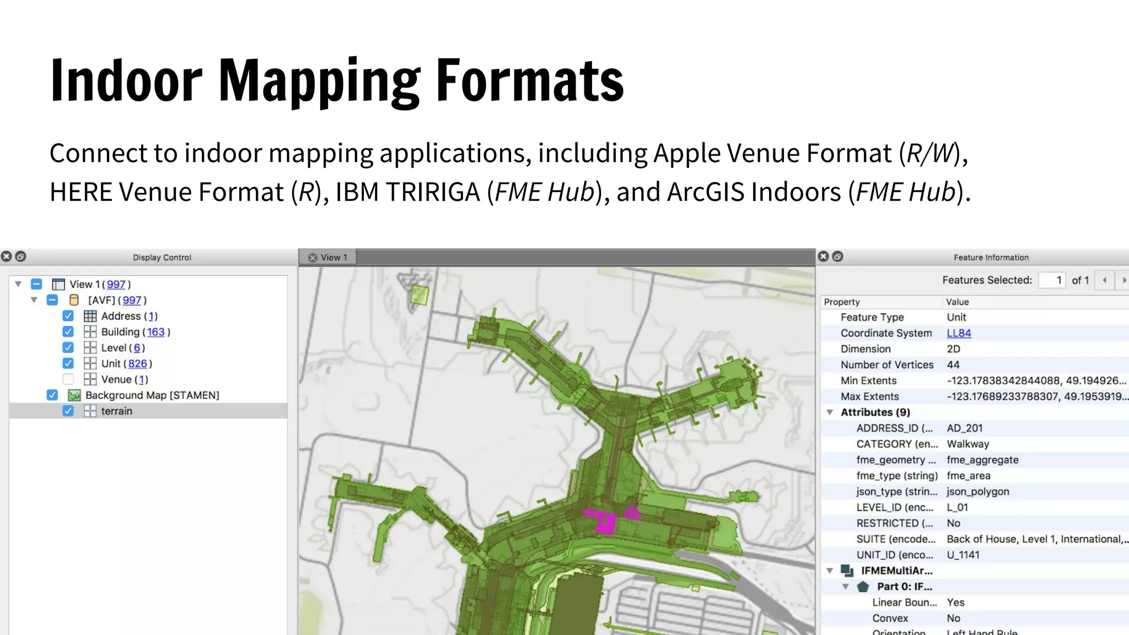
Task: Select the Feature Type property row
Action: click(x=975, y=317)
